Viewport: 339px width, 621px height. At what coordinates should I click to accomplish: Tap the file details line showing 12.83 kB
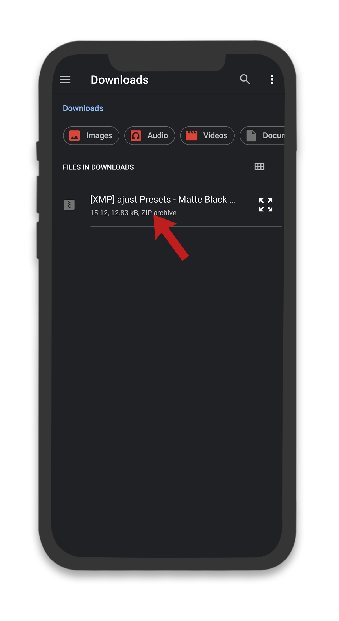[x=133, y=213]
